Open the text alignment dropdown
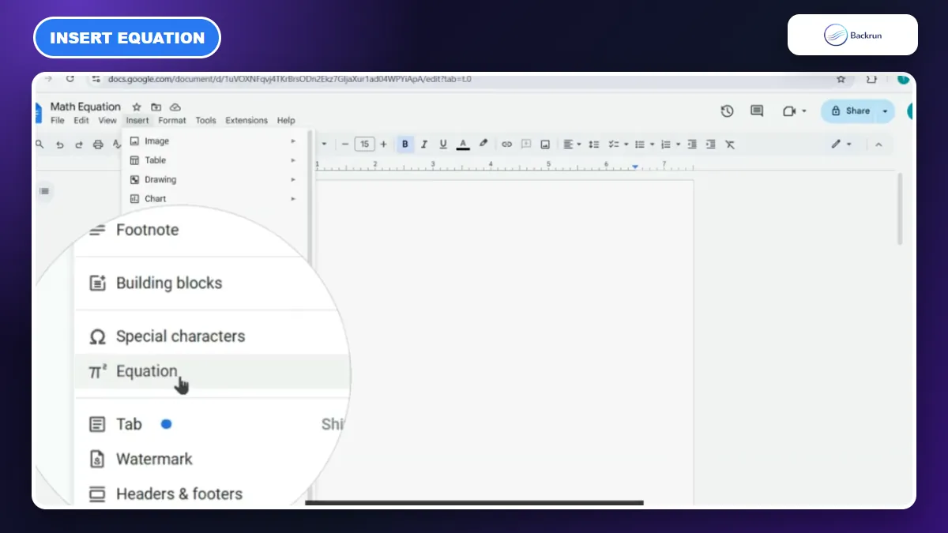 click(572, 144)
